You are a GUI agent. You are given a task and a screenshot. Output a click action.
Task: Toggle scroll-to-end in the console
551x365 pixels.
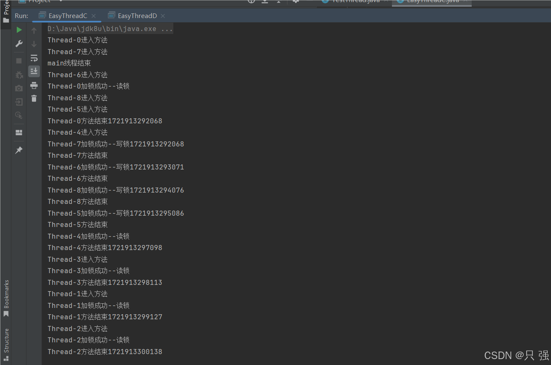click(34, 71)
